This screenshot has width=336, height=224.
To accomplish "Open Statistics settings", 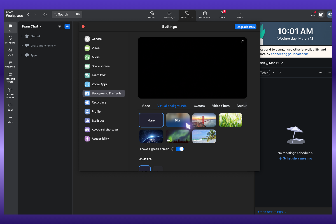I will (x=104, y=121).
